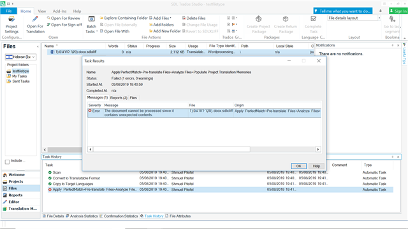Click the messages horizontal scrollbar thumb
Screen dimensions: 408x229
(171, 149)
